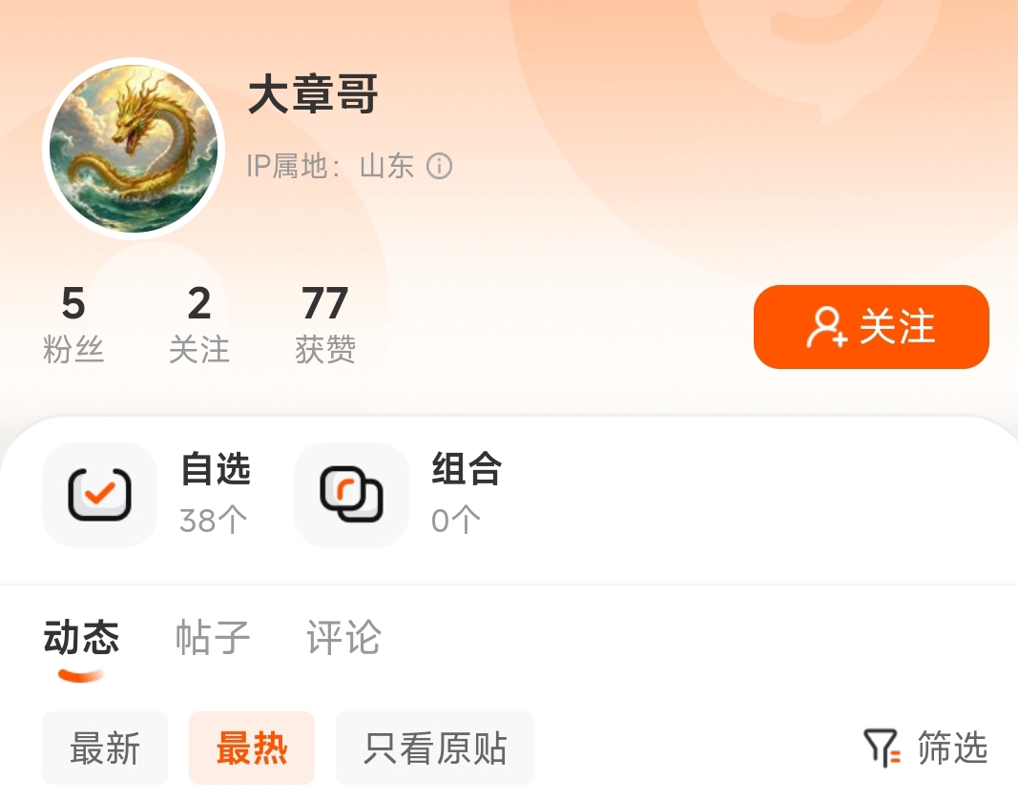View the 5 粉丝 followers list
Viewport: 1018px width, 799px height.
(73, 324)
